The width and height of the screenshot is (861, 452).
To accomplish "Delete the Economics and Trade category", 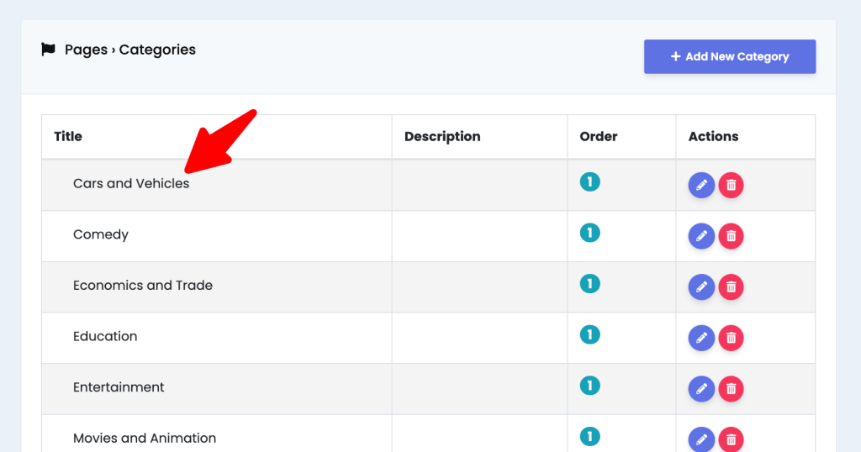I will (731, 287).
